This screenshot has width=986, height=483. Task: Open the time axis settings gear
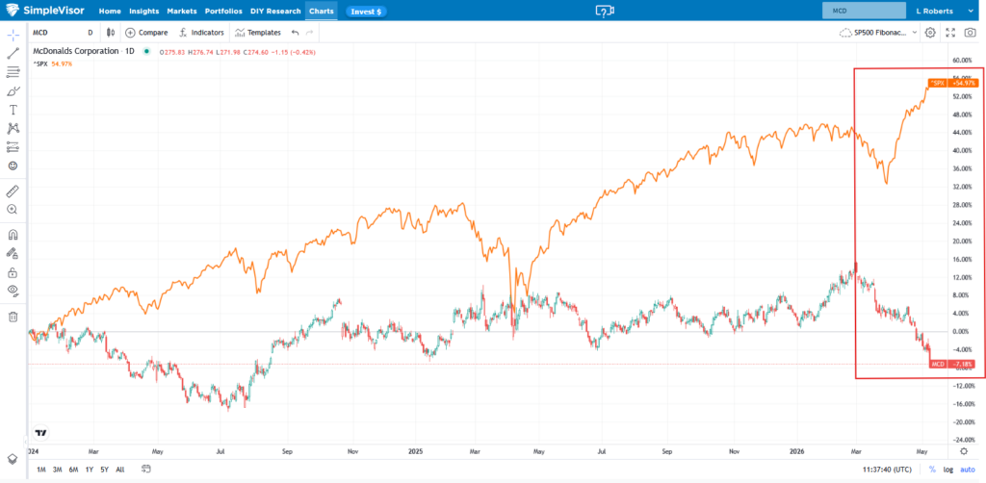coord(963,451)
